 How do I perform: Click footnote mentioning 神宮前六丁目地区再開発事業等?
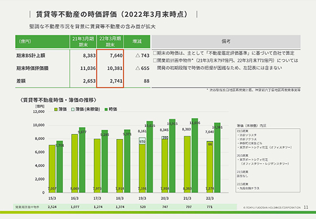(253, 90)
